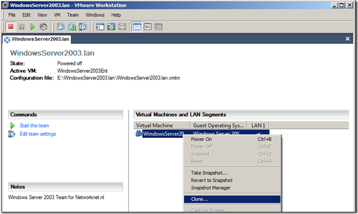
Task: Choose Take Snapshot... in the context menu
Action: (232, 173)
